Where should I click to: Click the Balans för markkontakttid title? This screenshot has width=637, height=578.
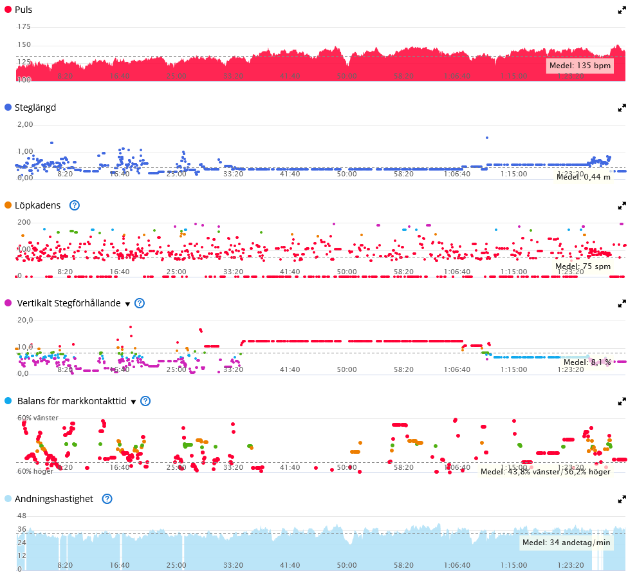71,401
